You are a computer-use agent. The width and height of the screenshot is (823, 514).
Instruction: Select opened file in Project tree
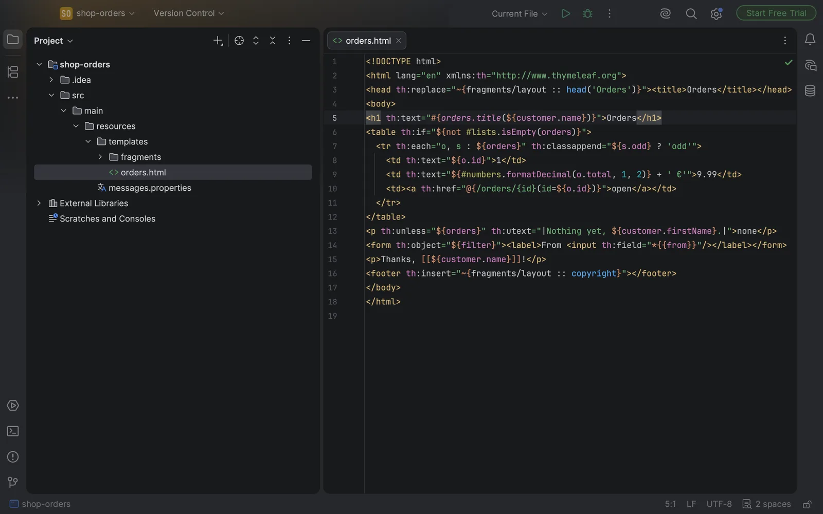click(x=239, y=41)
